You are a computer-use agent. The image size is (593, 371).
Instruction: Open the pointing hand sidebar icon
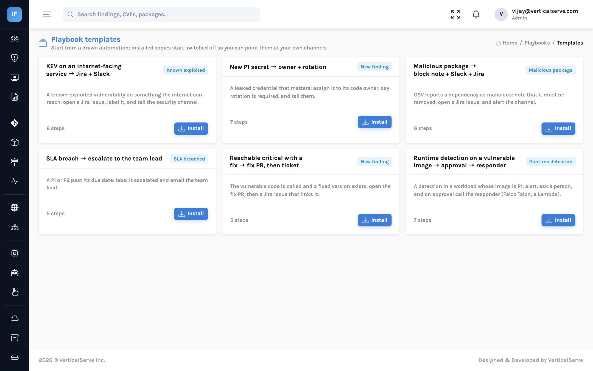(x=15, y=292)
